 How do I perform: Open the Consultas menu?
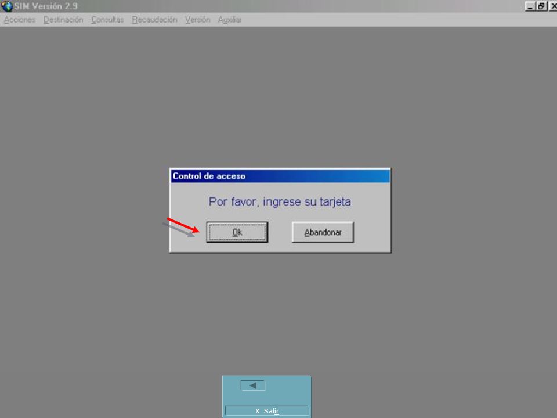(x=107, y=20)
